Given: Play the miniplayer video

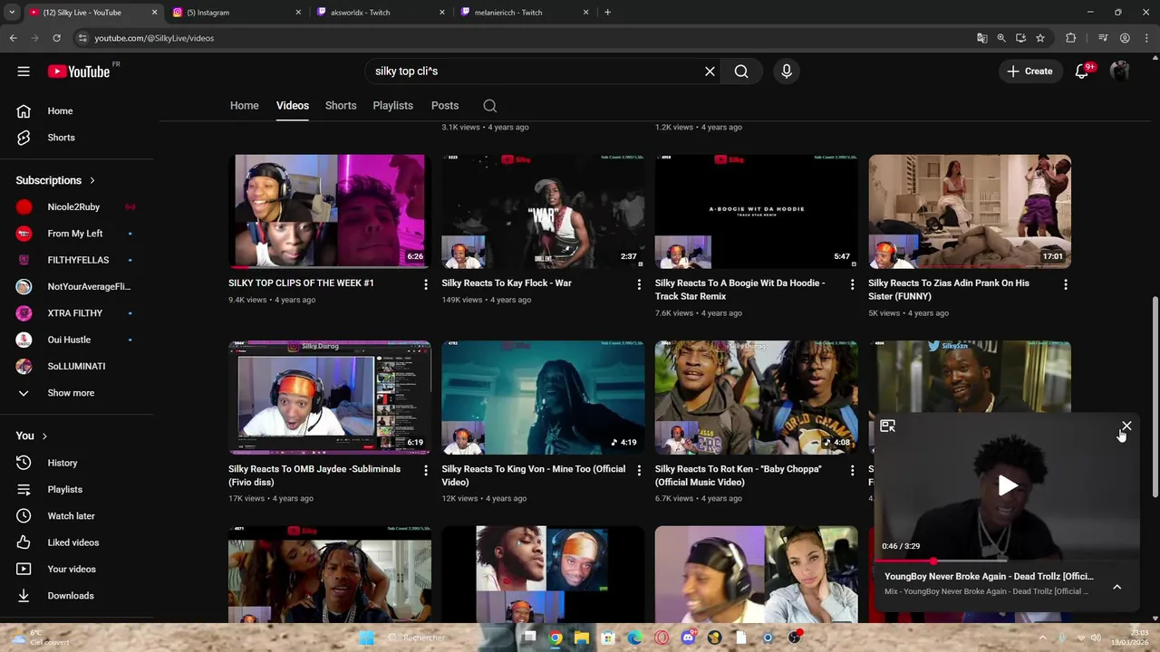Looking at the screenshot, I should tap(1008, 486).
